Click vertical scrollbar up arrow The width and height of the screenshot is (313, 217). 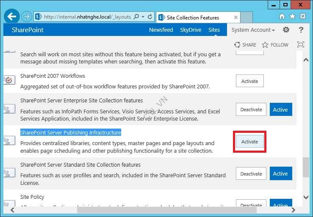point(306,60)
